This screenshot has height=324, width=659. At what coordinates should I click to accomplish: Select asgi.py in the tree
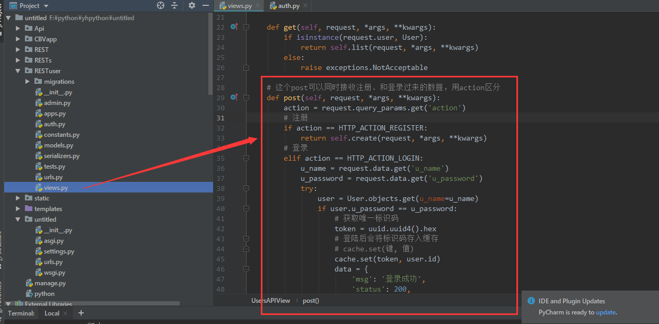pyautogui.click(x=54, y=241)
